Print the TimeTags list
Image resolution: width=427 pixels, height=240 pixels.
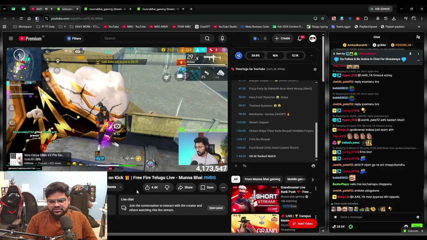pyautogui.click(x=313, y=166)
